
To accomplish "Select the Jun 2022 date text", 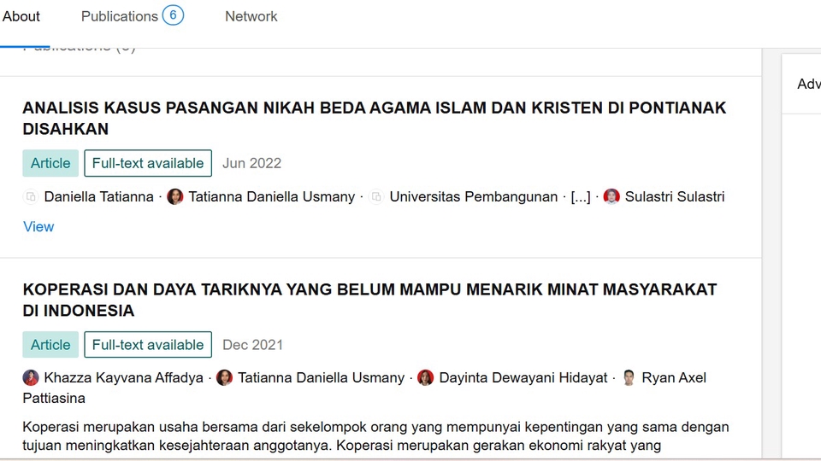I will coord(251,163).
